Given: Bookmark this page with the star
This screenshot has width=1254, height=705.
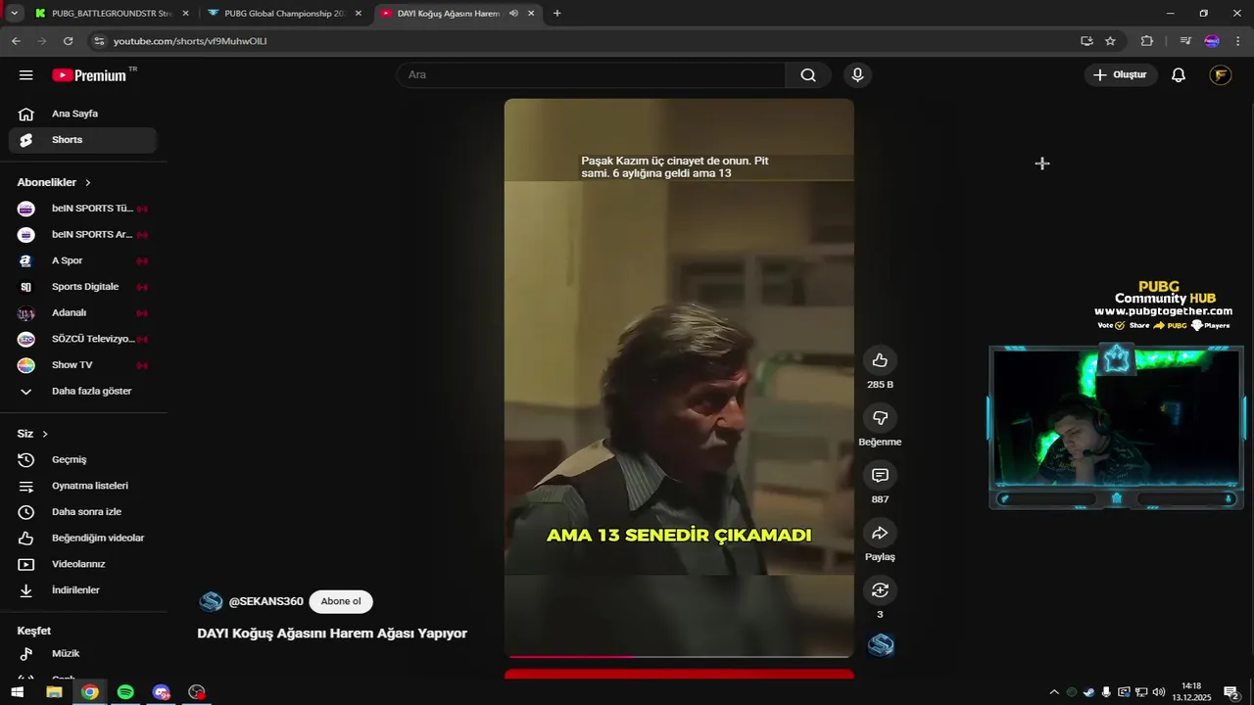Looking at the screenshot, I should [1110, 41].
